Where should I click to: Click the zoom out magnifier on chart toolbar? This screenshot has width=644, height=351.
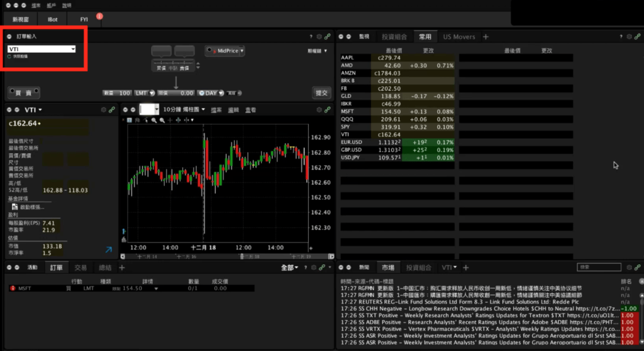click(162, 120)
